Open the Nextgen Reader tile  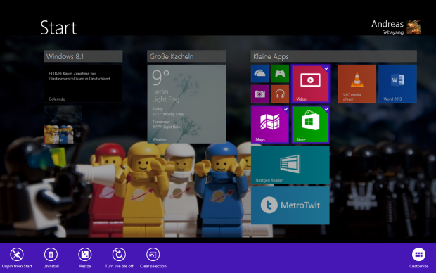(290, 165)
